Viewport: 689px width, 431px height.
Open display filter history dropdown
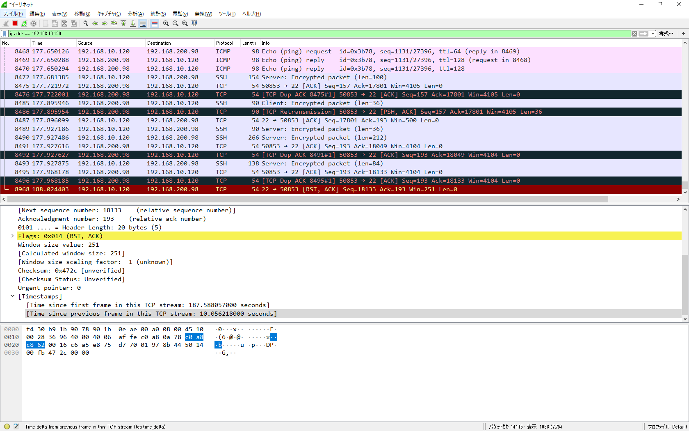point(653,34)
